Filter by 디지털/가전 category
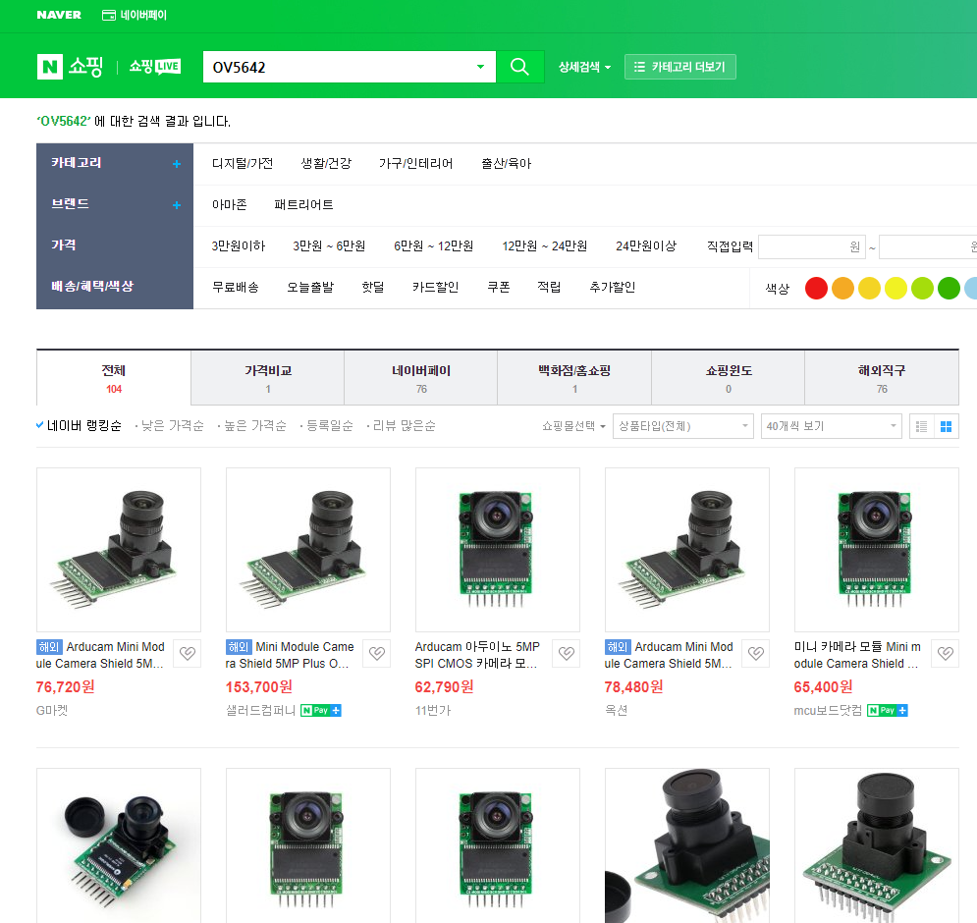The height and width of the screenshot is (923, 977). click(x=243, y=163)
